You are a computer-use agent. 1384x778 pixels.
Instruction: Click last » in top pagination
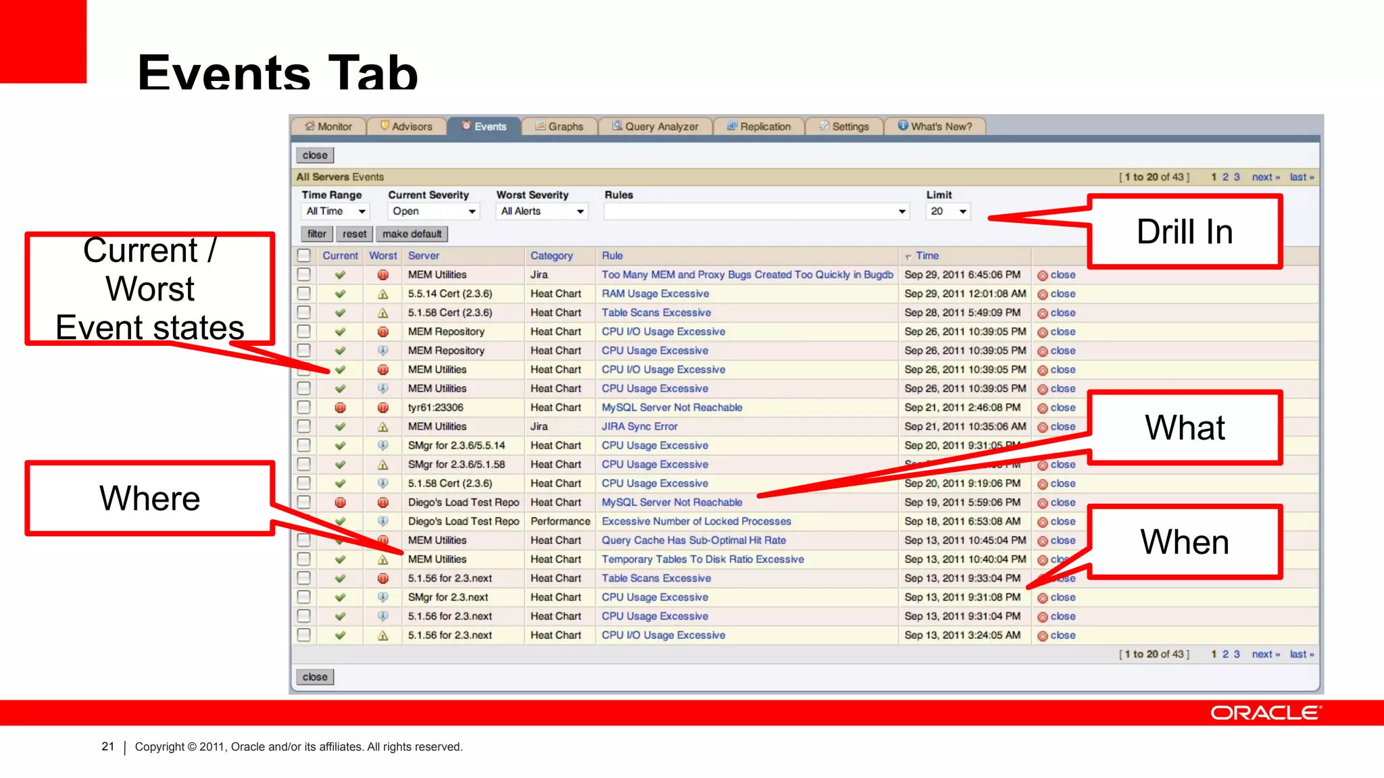coord(1302,177)
